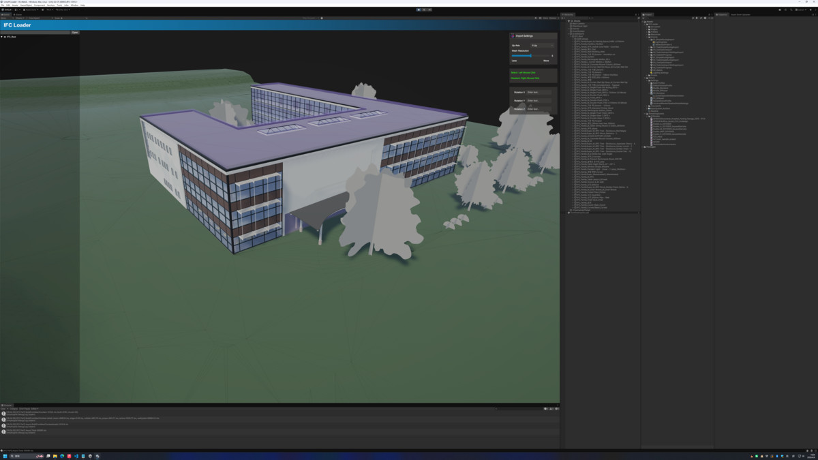Click the Import Settings panel icon
This screenshot has width=818, height=460.
(513, 36)
